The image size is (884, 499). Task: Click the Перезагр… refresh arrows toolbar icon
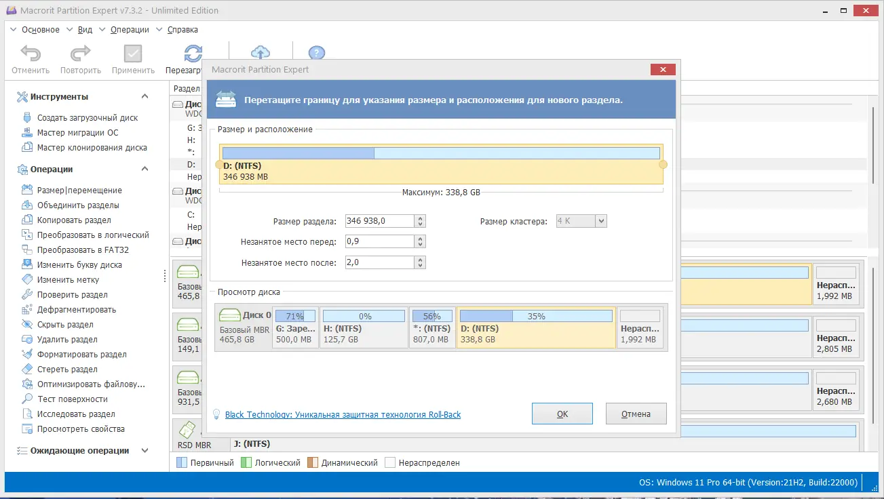coord(193,54)
